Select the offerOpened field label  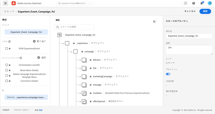point(99,101)
